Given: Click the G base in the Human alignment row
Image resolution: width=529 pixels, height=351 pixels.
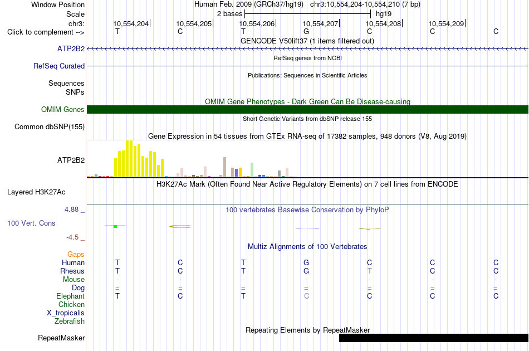Looking at the screenshot, I should point(306,262).
